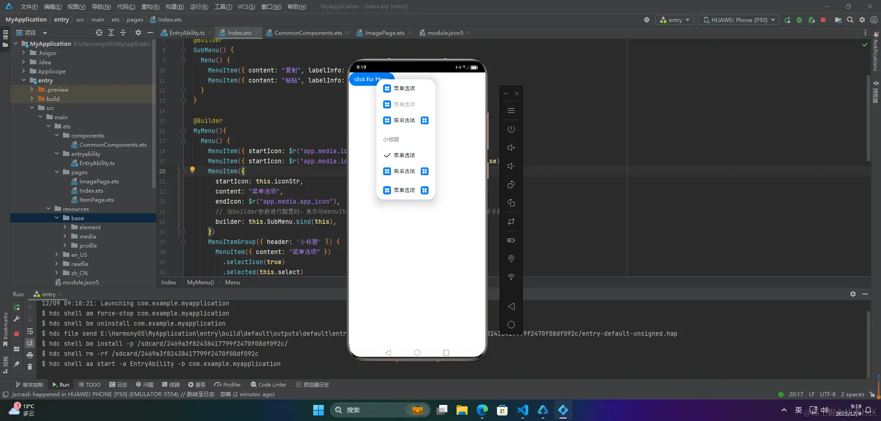
Task: Open the user account avatar icon
Action: pos(874,20)
